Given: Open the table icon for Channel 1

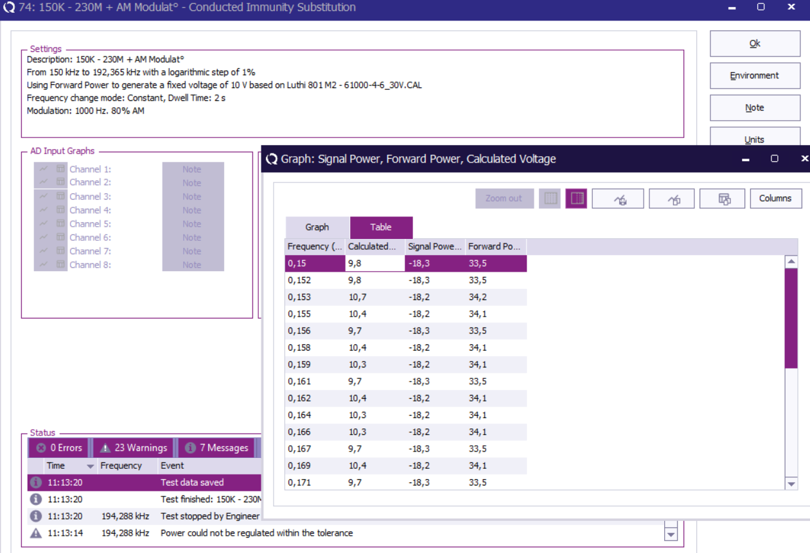Looking at the screenshot, I should coord(60,169).
